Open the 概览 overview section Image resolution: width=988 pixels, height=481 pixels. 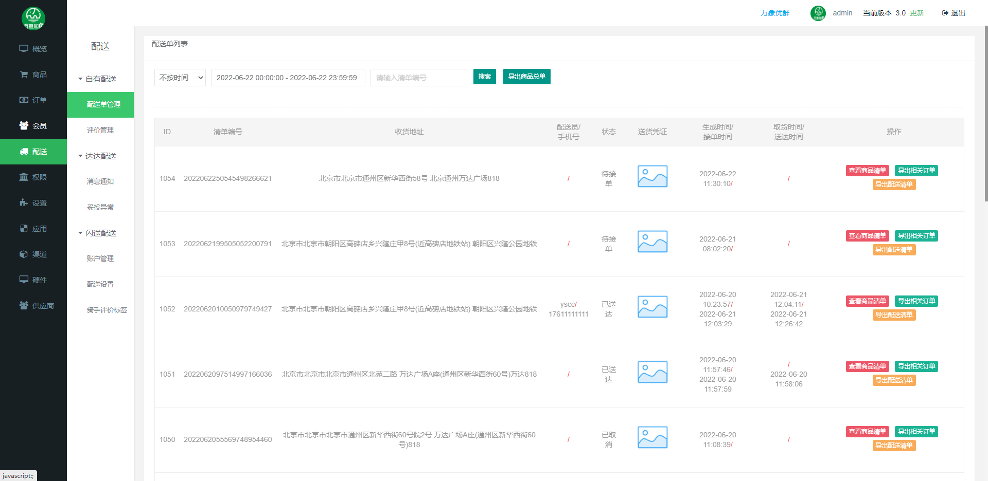coord(33,48)
